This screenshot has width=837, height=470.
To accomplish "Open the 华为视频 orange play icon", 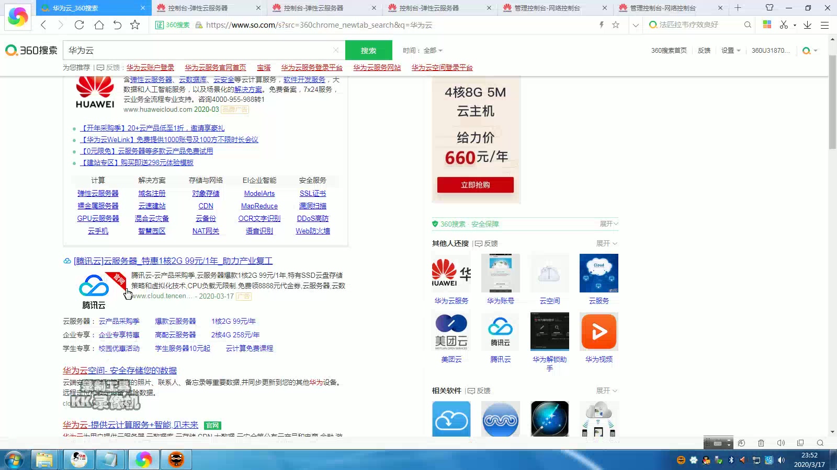I will point(599,332).
